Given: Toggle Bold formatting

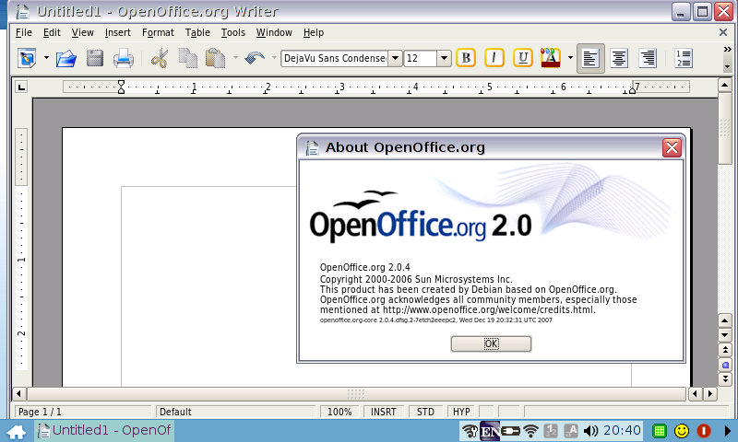Looking at the screenshot, I should point(466,58).
